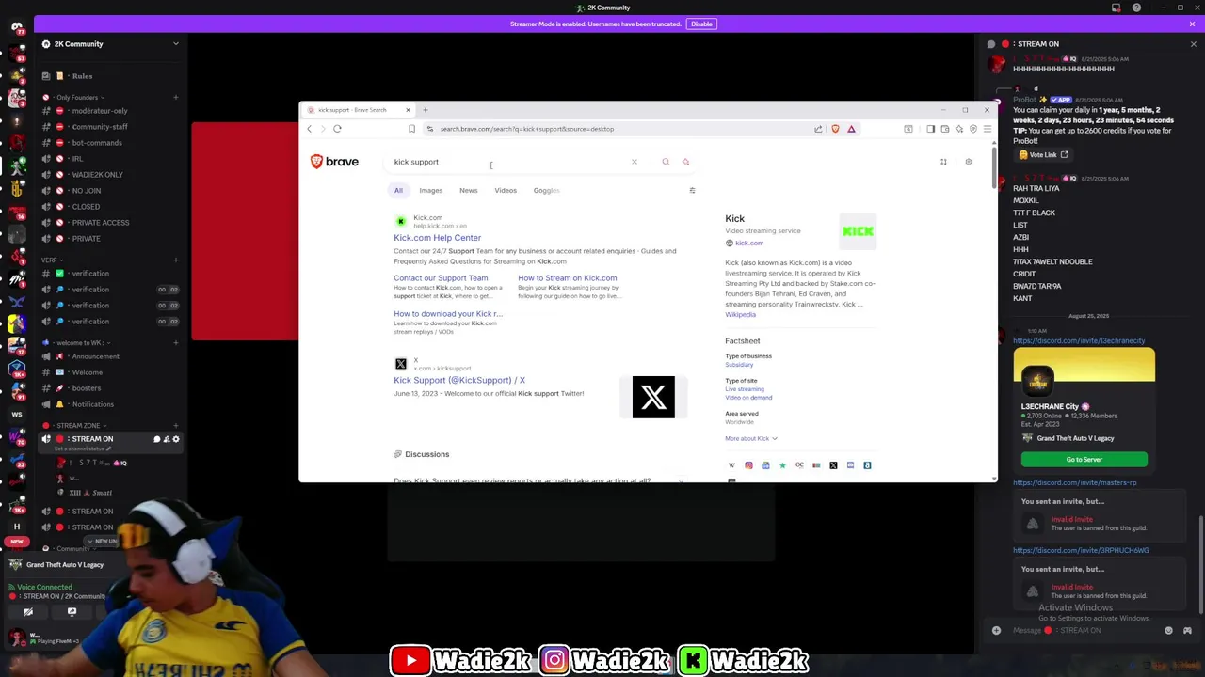1205x677 pixels.
Task: Open the Rules channel
Action: tap(82, 76)
